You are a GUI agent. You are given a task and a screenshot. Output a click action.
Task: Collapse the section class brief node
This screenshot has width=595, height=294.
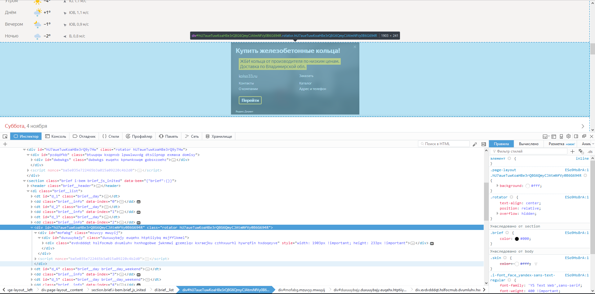(24, 181)
